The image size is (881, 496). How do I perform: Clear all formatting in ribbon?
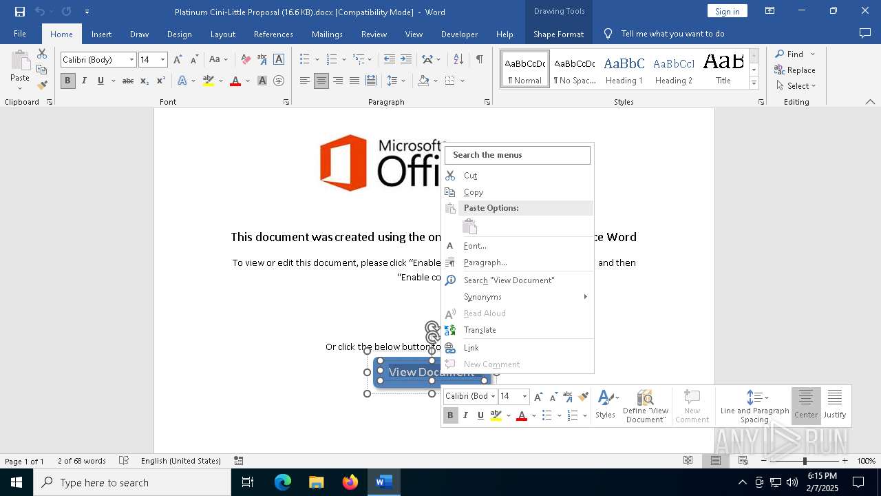coord(246,60)
